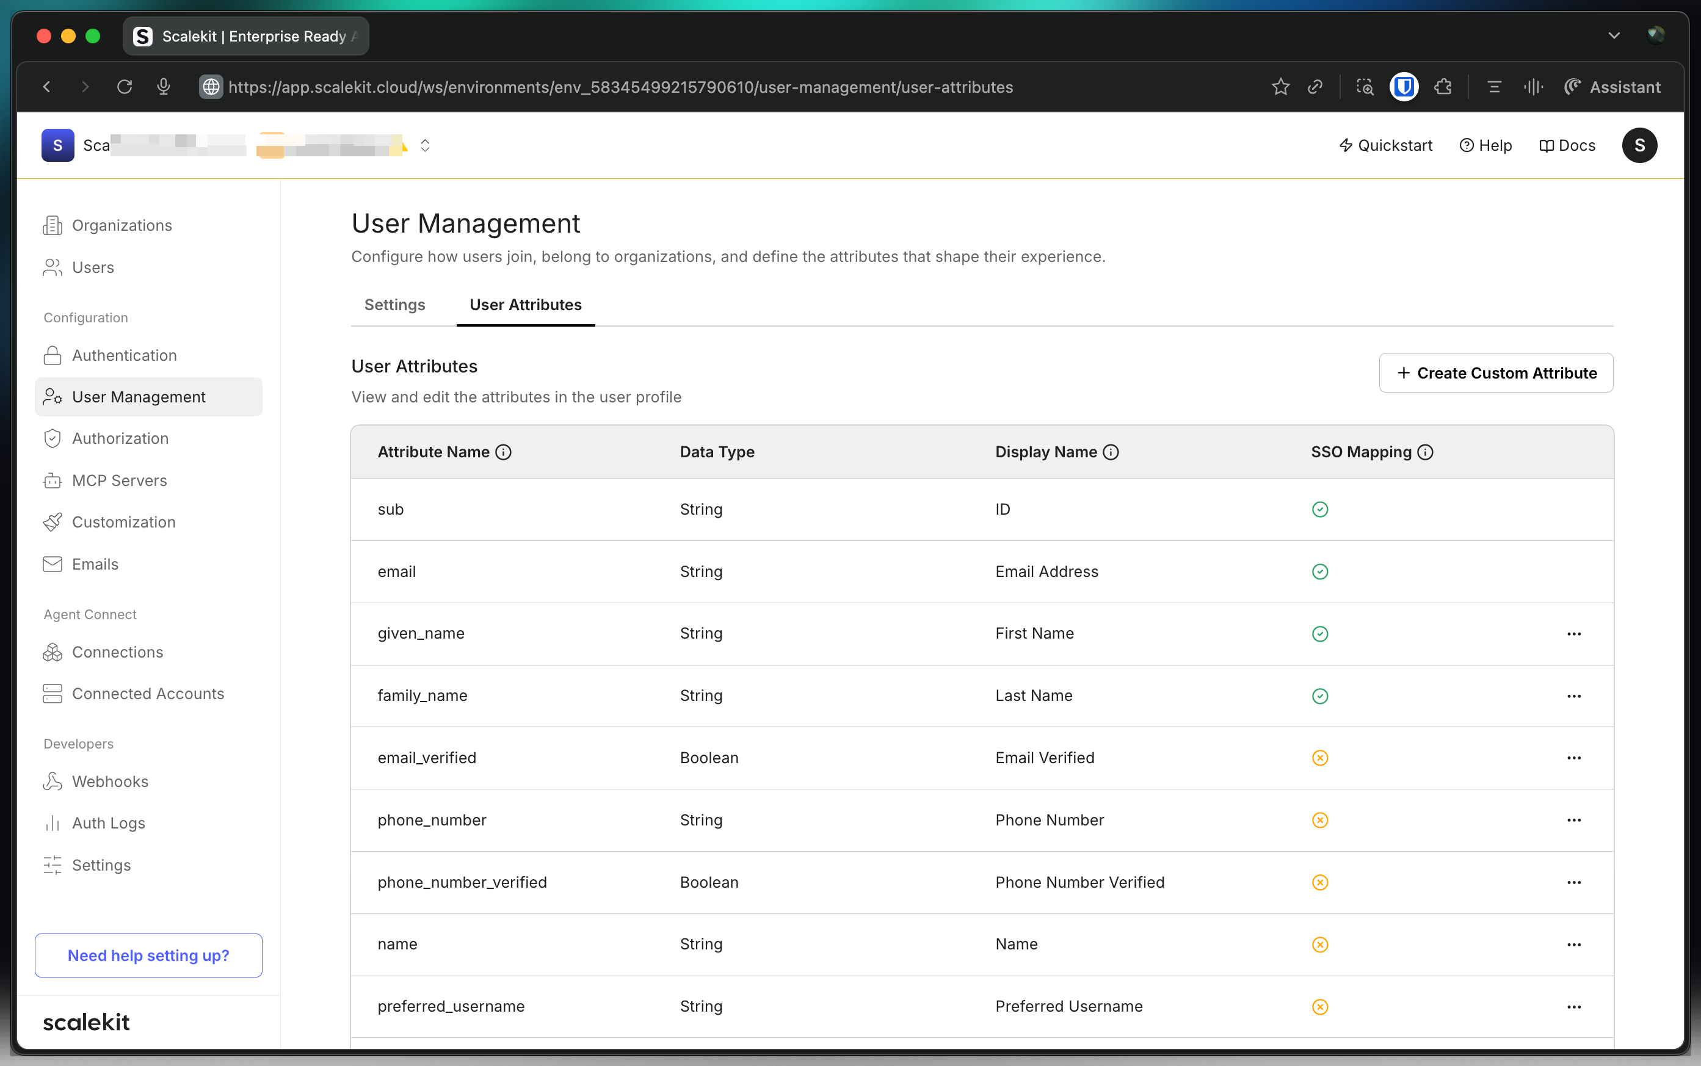
Task: Click the email_verified SSO mapping status icon
Action: point(1319,758)
